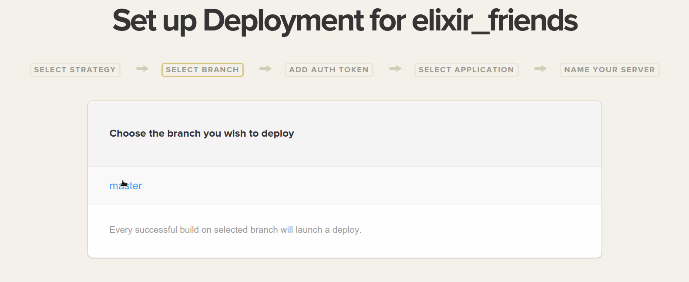Image resolution: width=689 pixels, height=282 pixels.
Task: Click the arrow before Name Your Server
Action: [540, 69]
